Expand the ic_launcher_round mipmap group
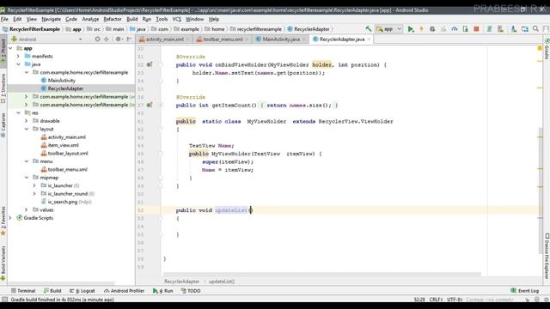This screenshot has height=309, width=550. click(x=34, y=193)
